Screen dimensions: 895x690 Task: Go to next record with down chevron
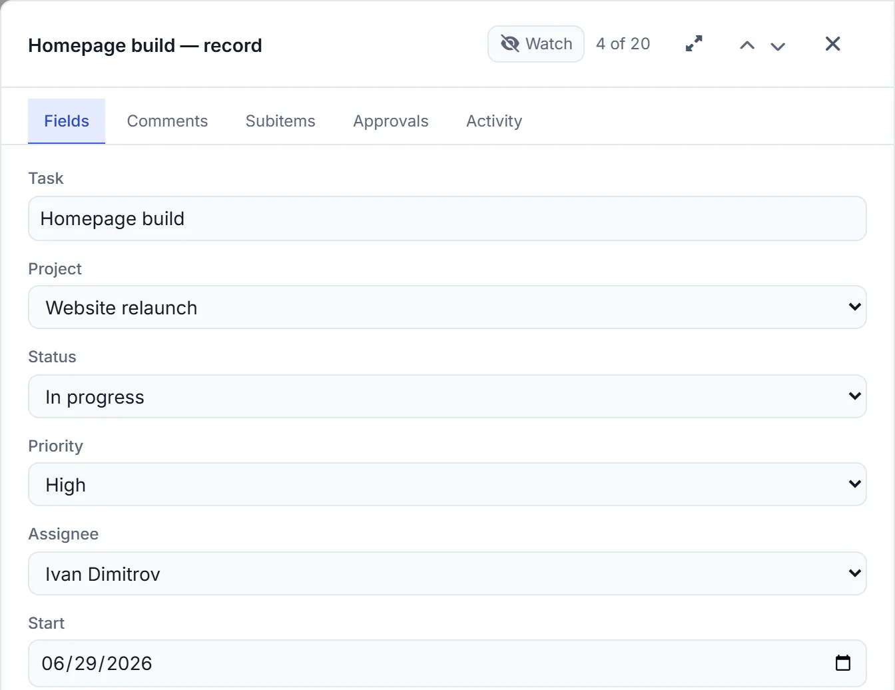[x=778, y=45]
